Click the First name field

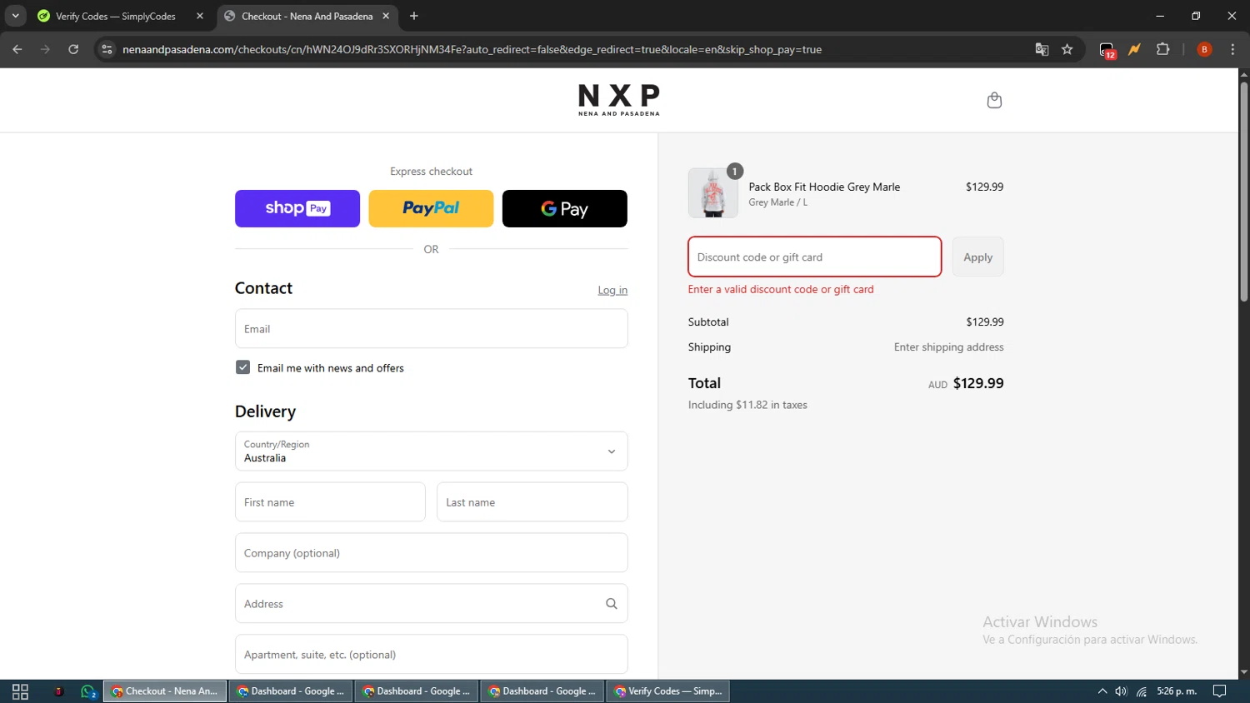[x=330, y=502]
